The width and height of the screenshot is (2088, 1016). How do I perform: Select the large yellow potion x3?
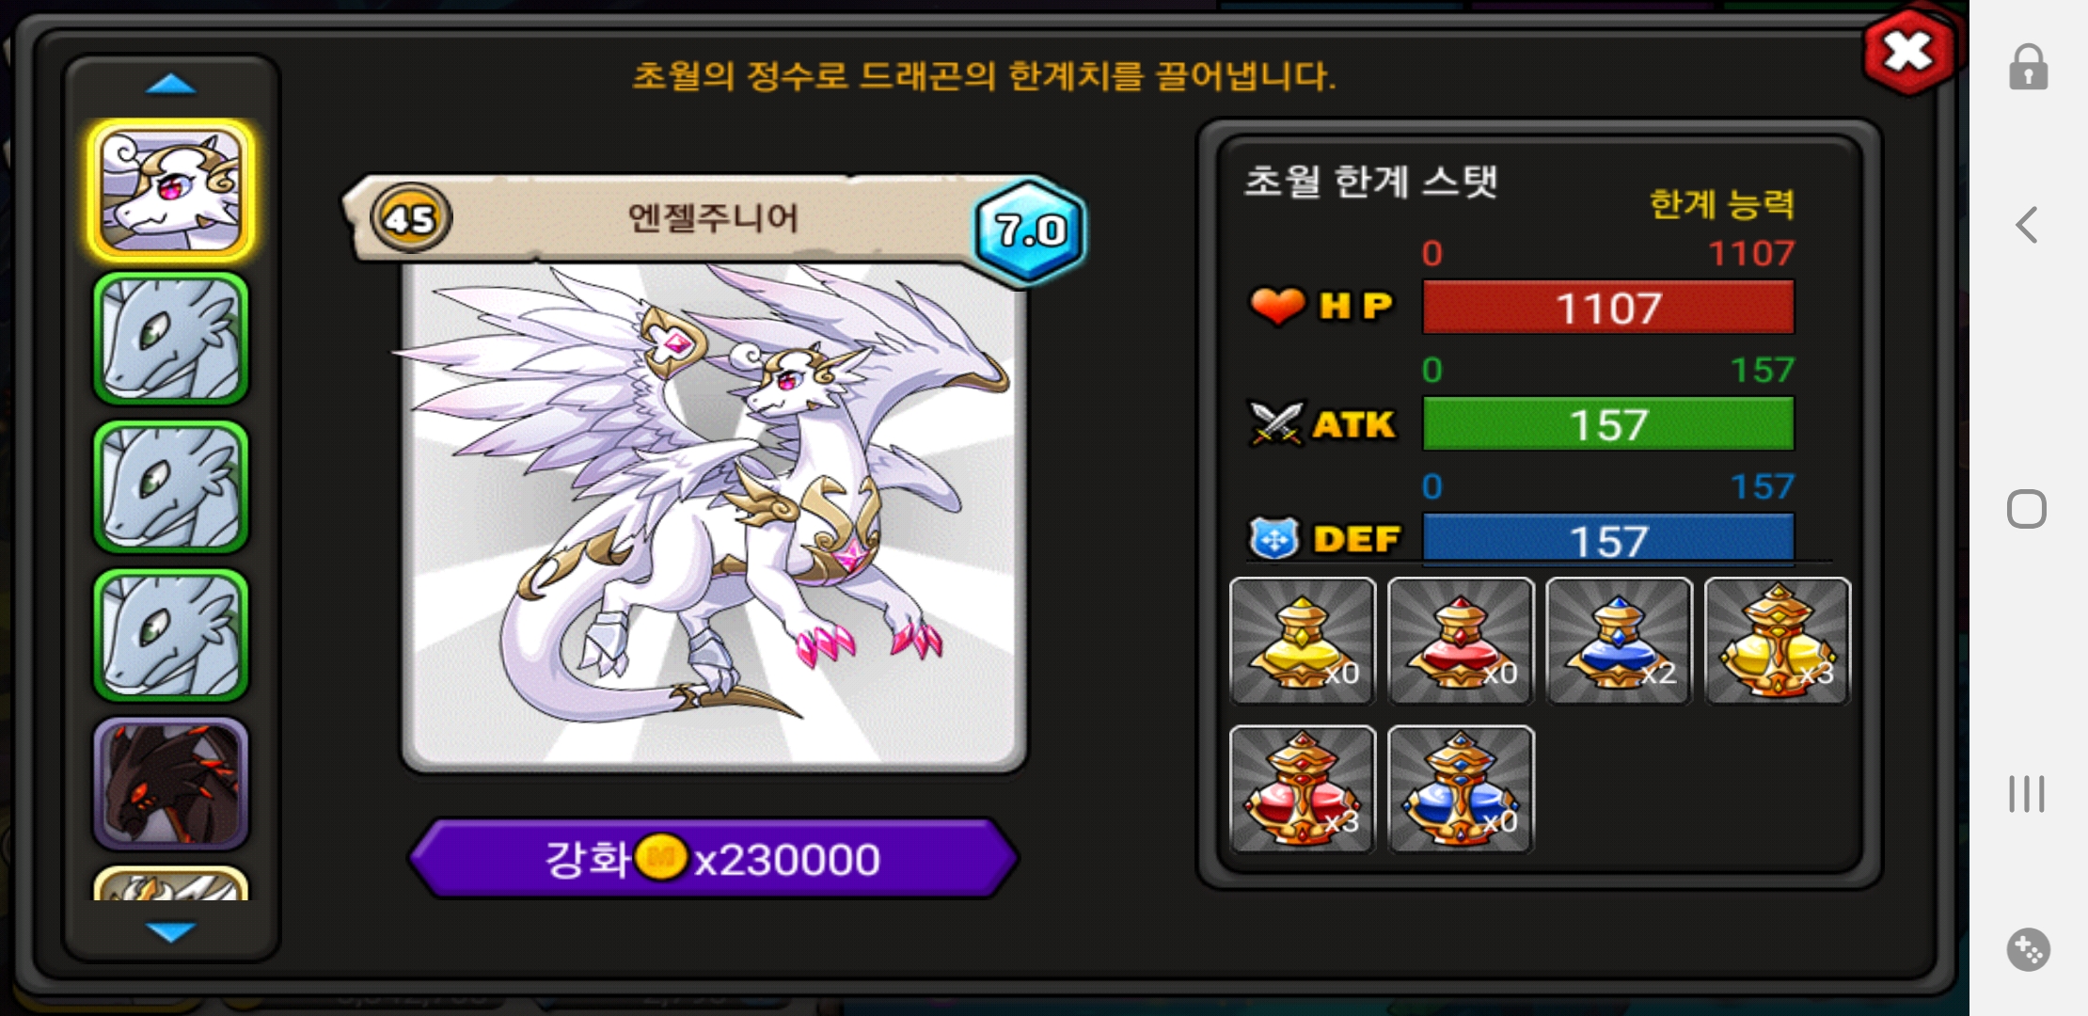tap(1777, 642)
